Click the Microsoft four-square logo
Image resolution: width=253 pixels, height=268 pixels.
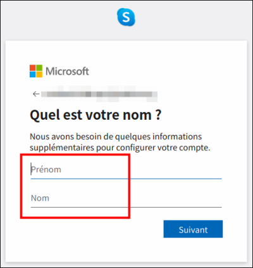(36, 71)
